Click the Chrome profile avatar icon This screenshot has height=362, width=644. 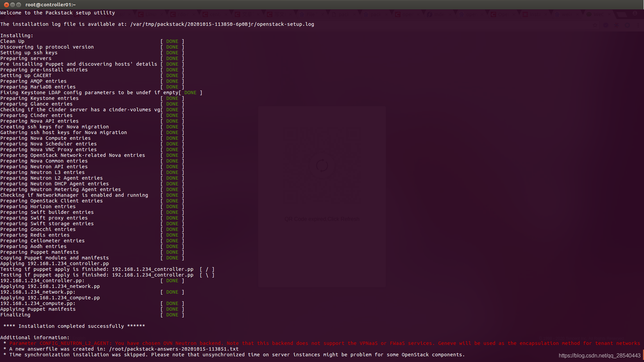pyautogui.click(x=635, y=14)
